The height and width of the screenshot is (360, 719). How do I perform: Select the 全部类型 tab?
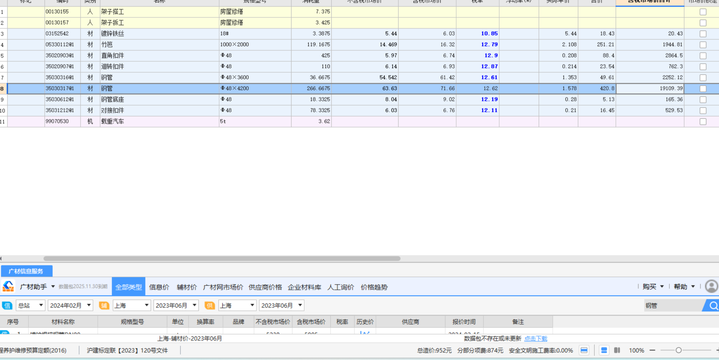tap(128, 287)
